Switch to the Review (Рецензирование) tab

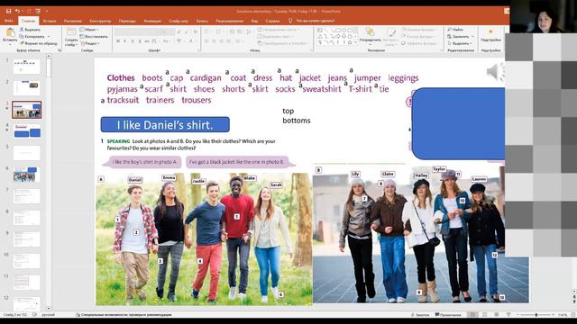pos(230,21)
